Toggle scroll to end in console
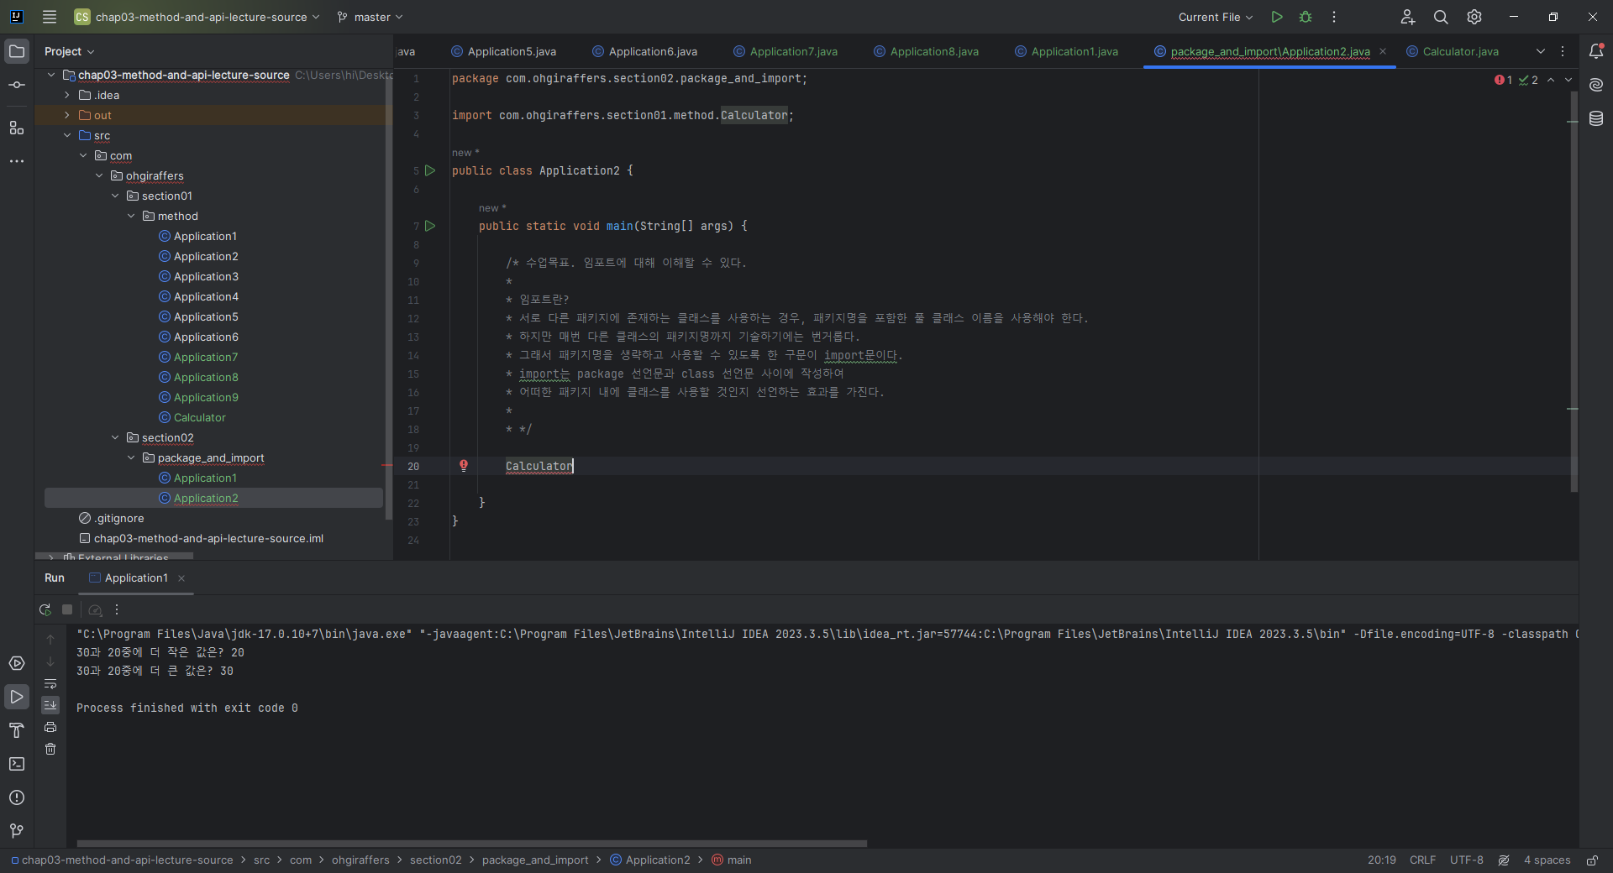 [x=50, y=705]
